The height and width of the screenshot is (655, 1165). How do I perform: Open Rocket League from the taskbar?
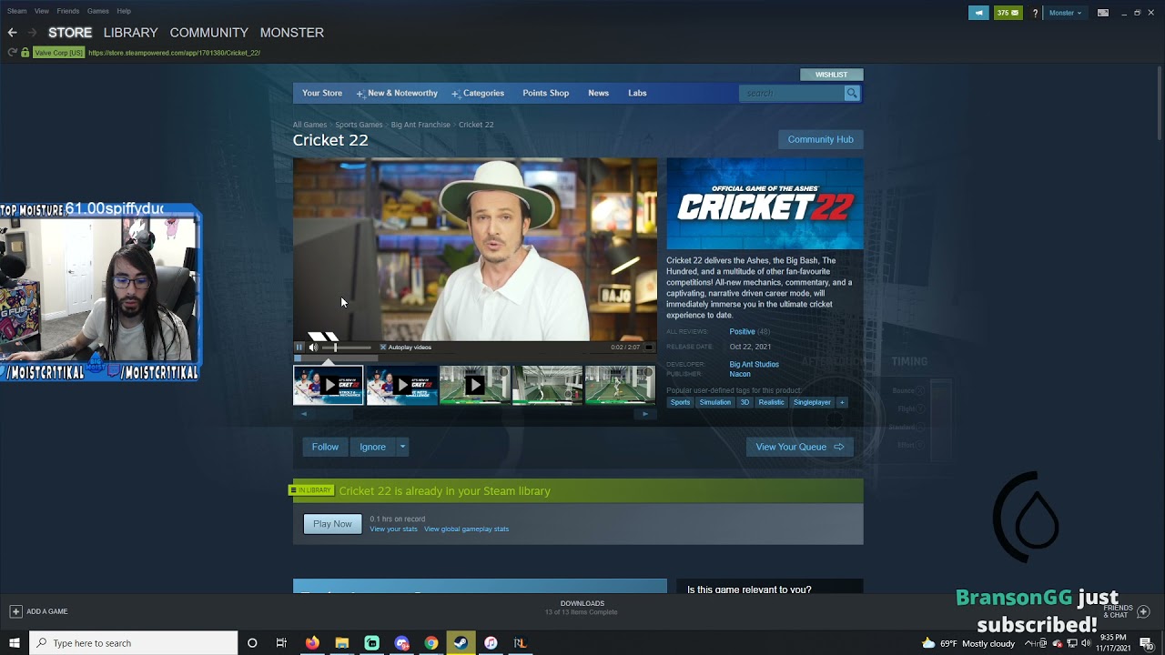(x=520, y=643)
